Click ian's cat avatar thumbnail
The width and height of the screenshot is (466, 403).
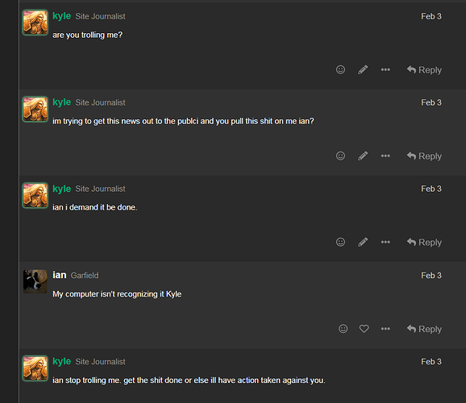(35, 281)
